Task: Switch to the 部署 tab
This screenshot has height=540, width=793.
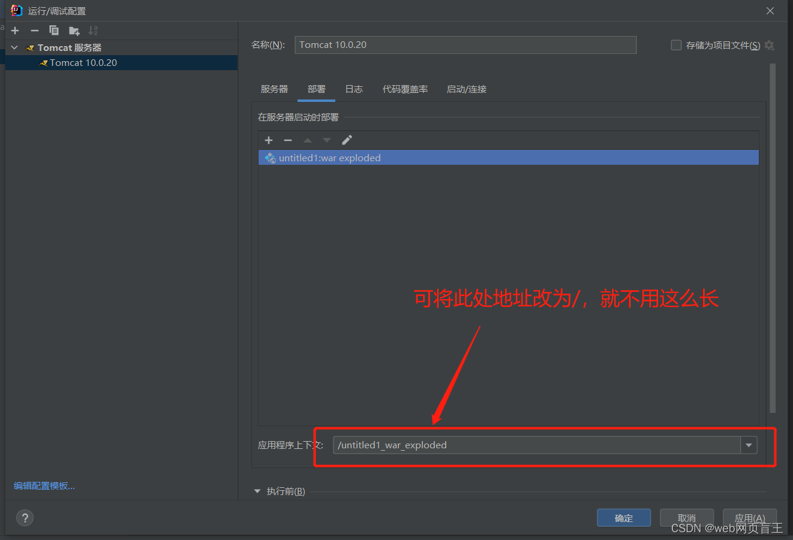Action: click(x=317, y=89)
